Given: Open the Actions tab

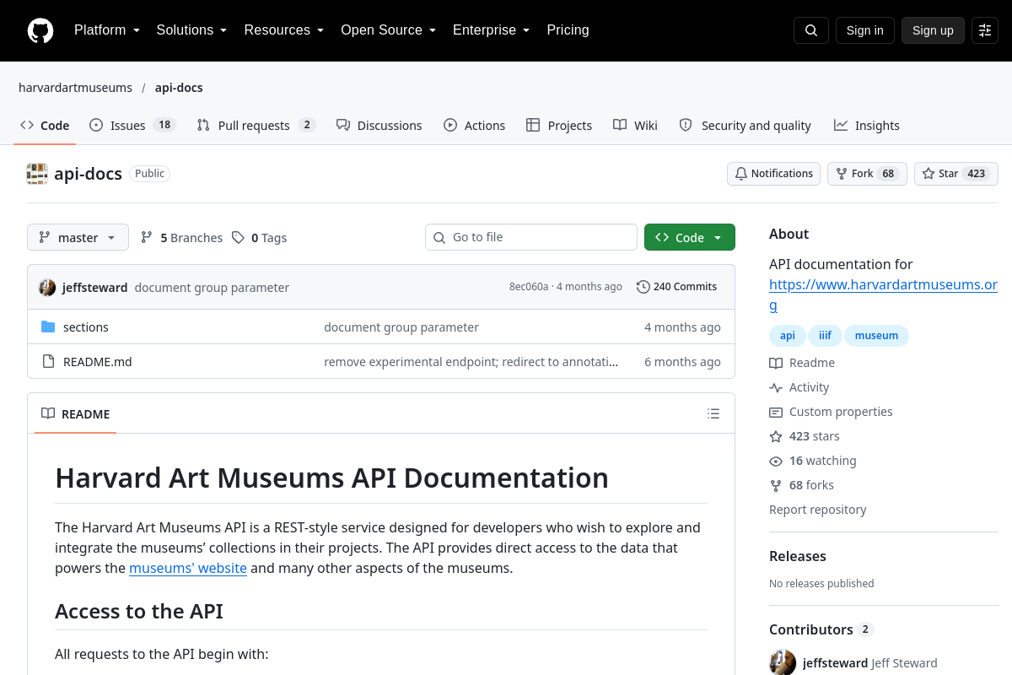Looking at the screenshot, I should click(x=474, y=125).
